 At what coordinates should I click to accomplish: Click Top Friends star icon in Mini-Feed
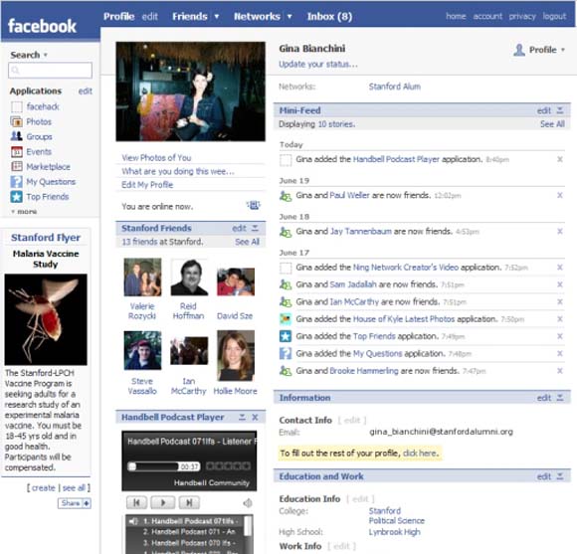pyautogui.click(x=286, y=336)
